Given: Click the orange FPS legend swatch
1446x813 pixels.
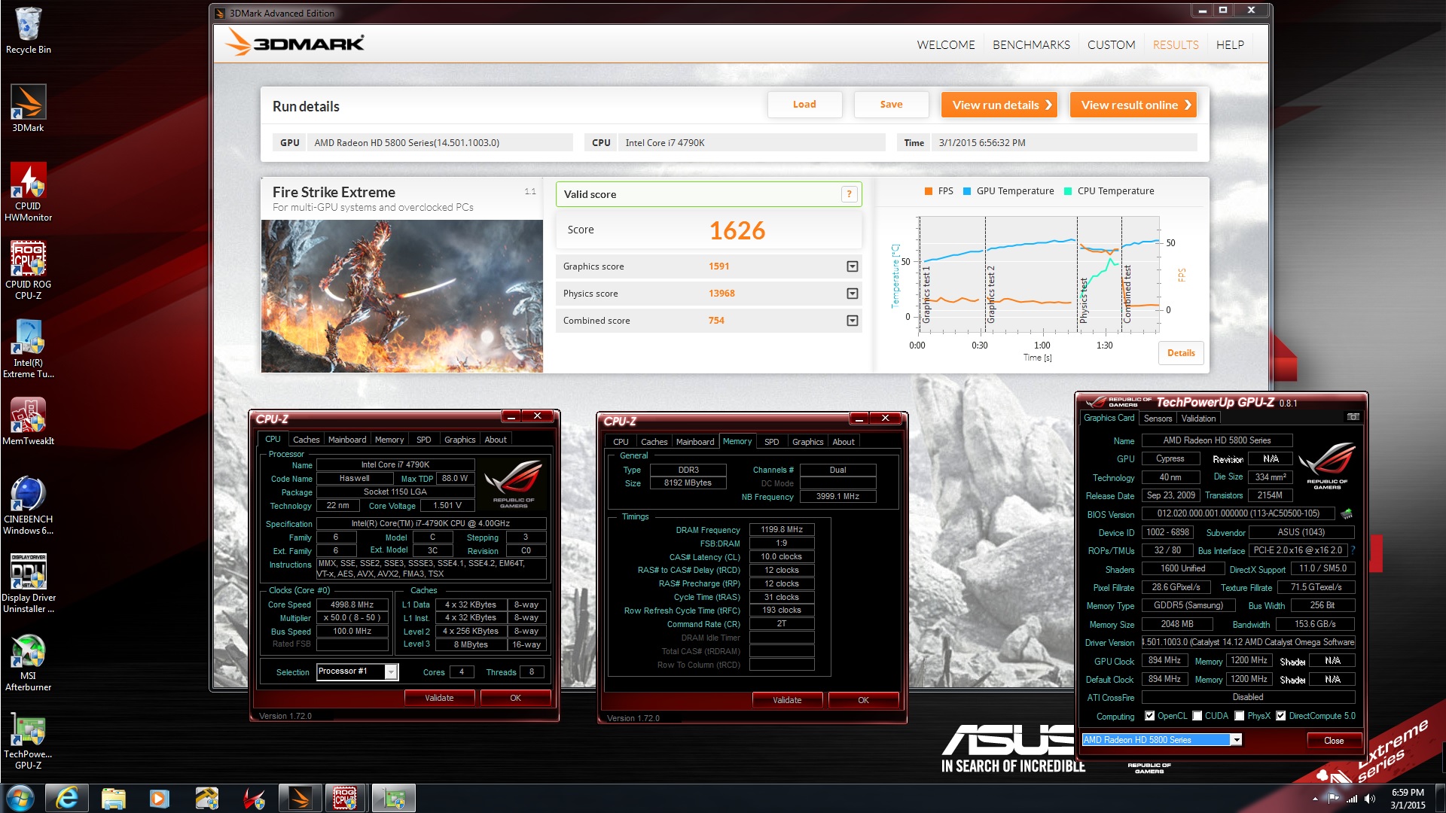Looking at the screenshot, I should tap(929, 191).
